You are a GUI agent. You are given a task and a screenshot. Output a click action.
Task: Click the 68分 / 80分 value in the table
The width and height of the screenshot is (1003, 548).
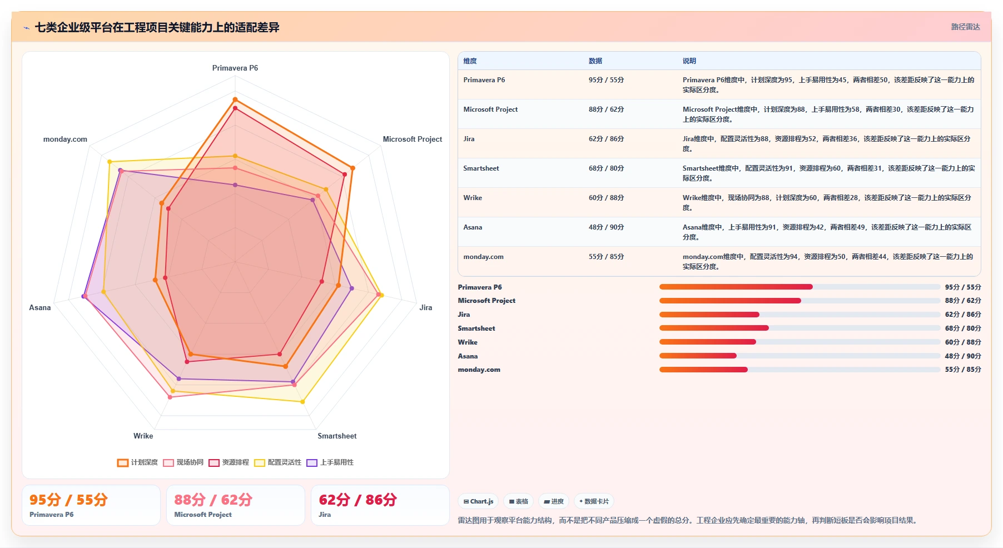pyautogui.click(x=606, y=168)
